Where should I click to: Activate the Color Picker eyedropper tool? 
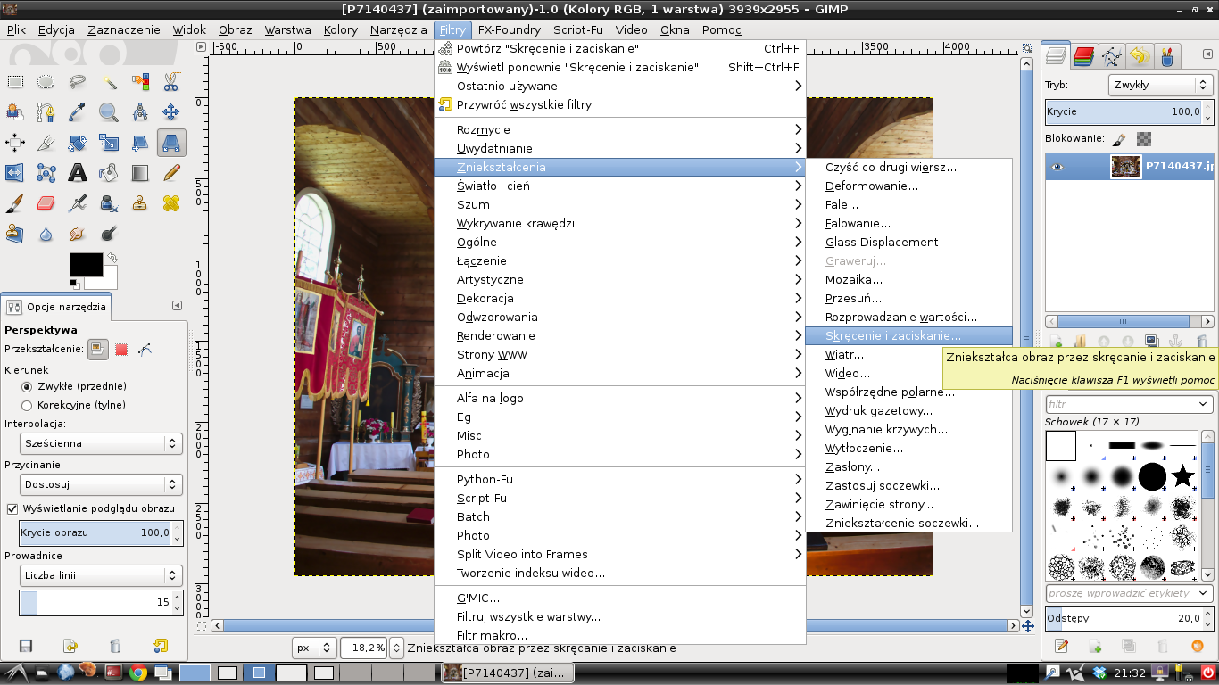(x=78, y=112)
